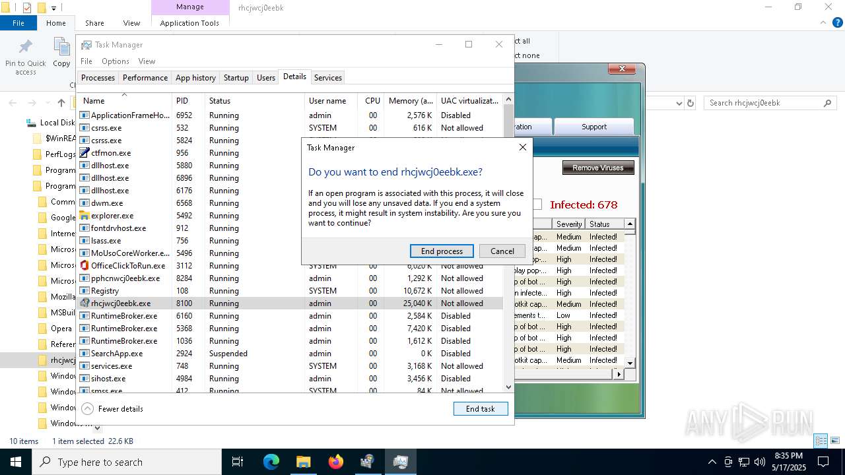This screenshot has width=845, height=475.
Task: Cancel the end process dialog
Action: tap(502, 251)
